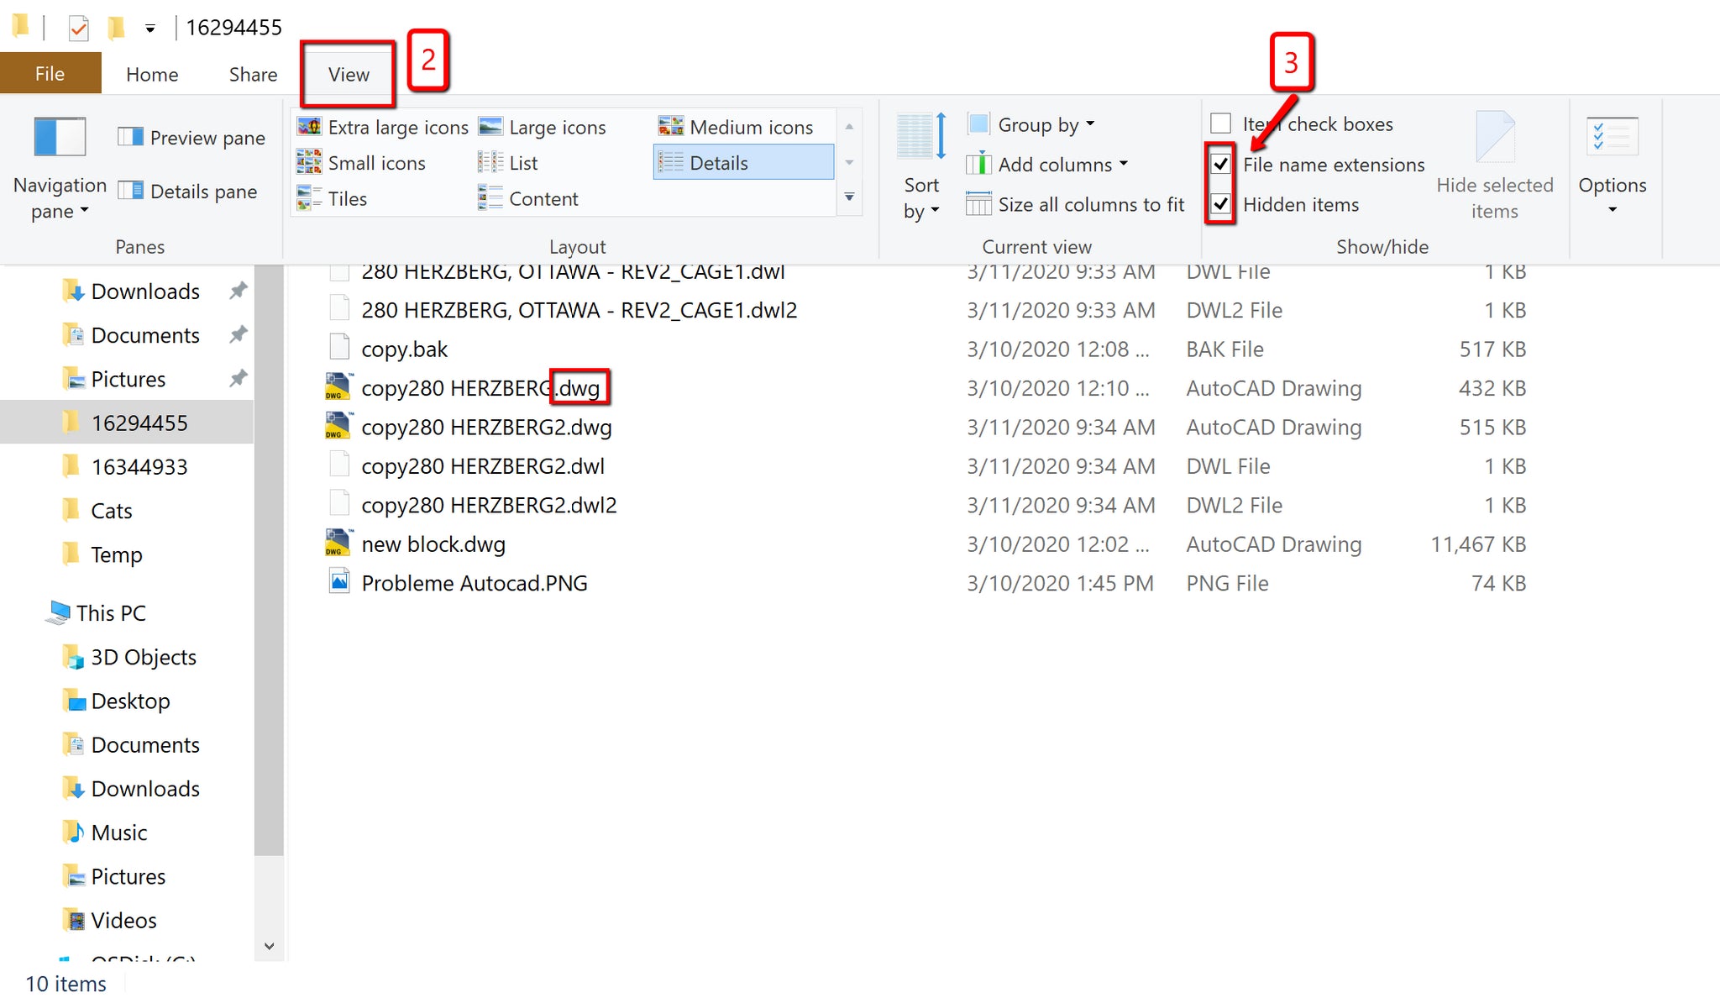Viewport: 1720px width, 998px height.
Task: Click the PNG file icon for Probleme Autocad.PNG
Action: coord(336,583)
